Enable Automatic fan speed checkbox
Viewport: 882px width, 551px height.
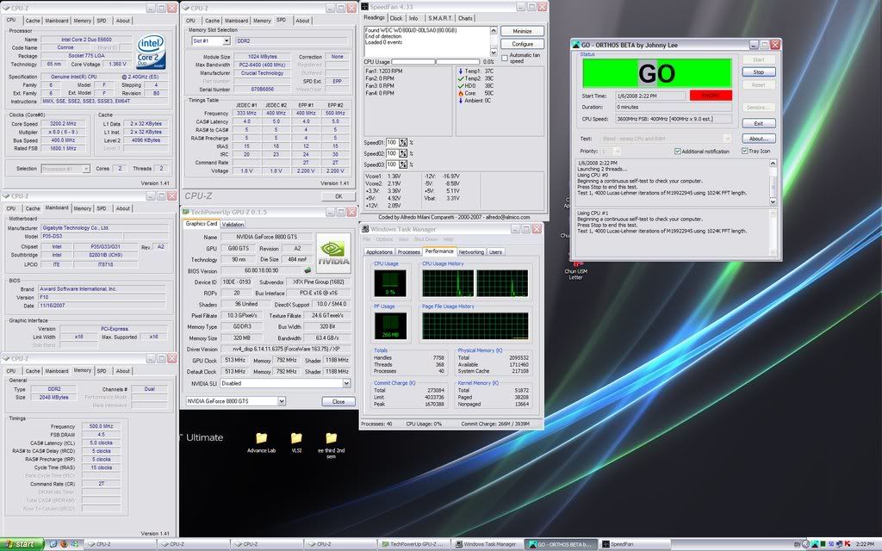505,58
